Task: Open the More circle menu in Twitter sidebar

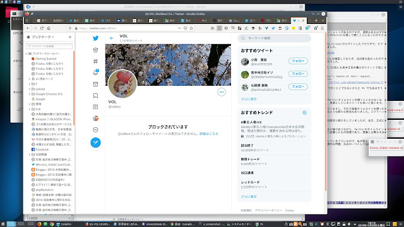Action: tap(95, 130)
